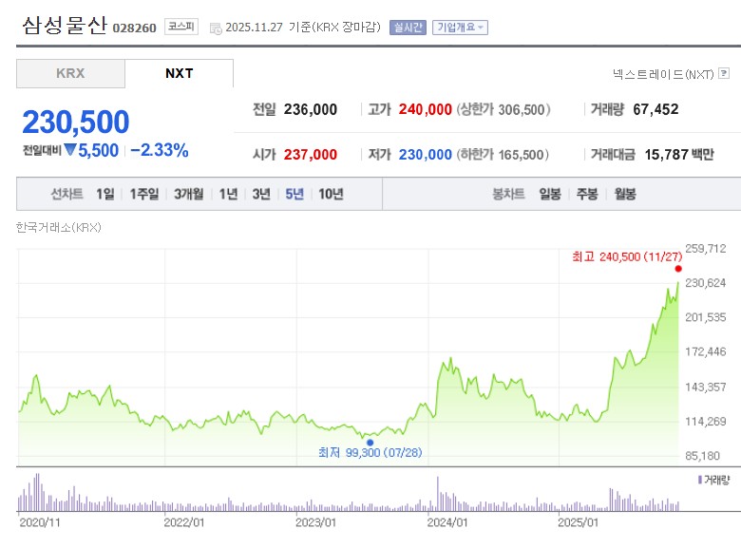The width and height of the screenshot is (741, 548).
Task: Switch to the NXT tab
Action: pyautogui.click(x=180, y=73)
